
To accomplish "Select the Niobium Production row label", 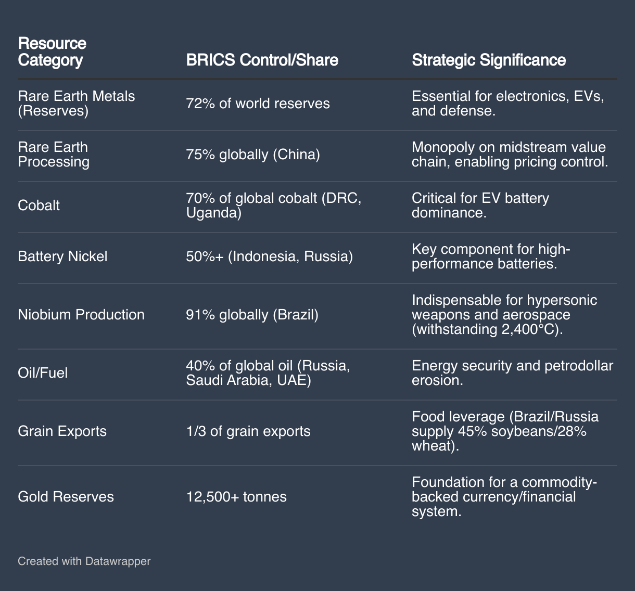I will [x=81, y=315].
